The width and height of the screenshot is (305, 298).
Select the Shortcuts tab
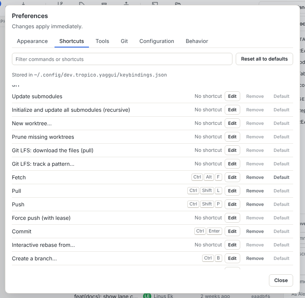(x=72, y=41)
